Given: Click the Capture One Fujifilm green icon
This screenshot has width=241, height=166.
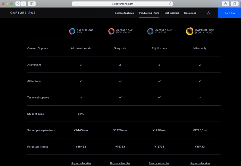Looking at the screenshot, I should (x=150, y=31).
